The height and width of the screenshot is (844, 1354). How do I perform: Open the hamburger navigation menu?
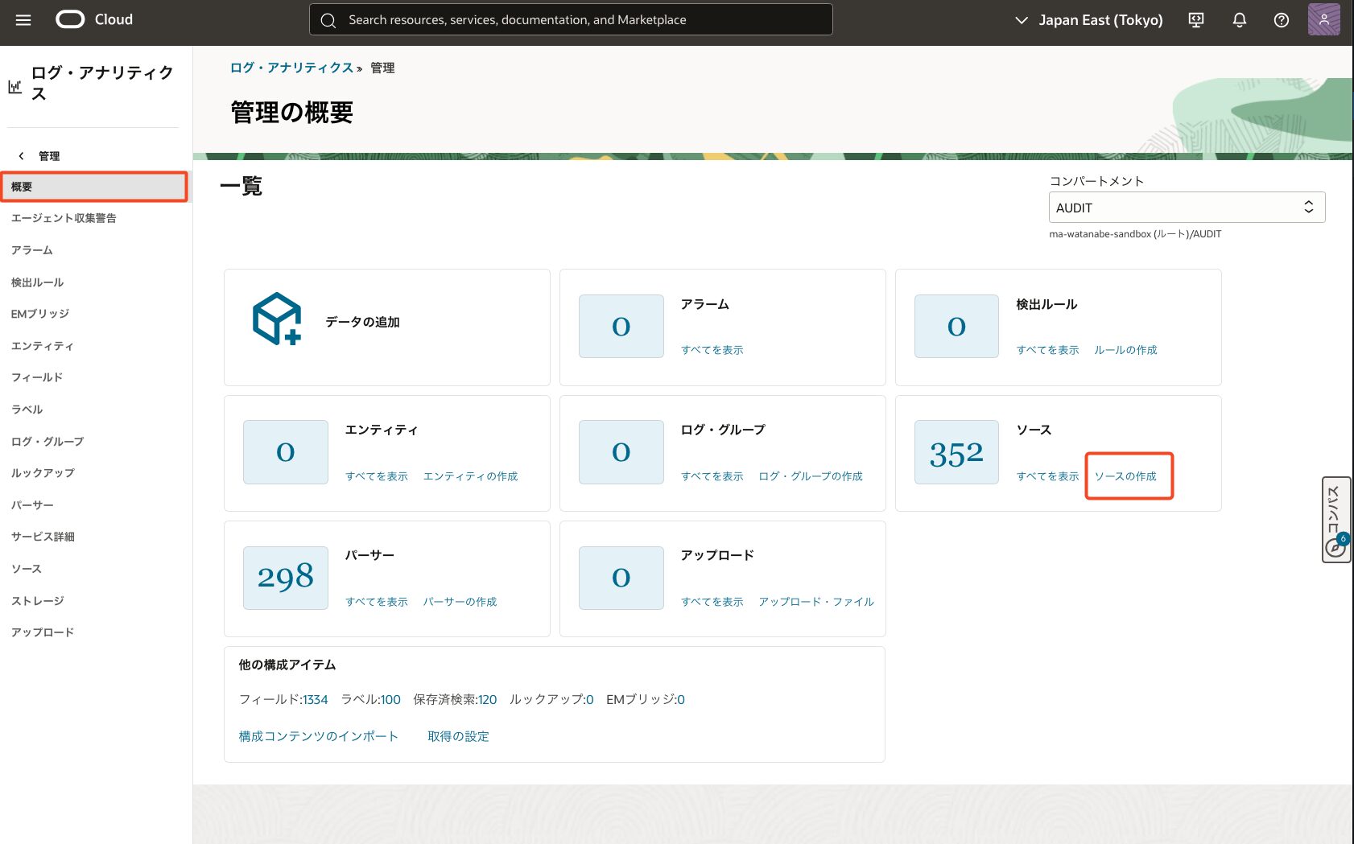(23, 20)
